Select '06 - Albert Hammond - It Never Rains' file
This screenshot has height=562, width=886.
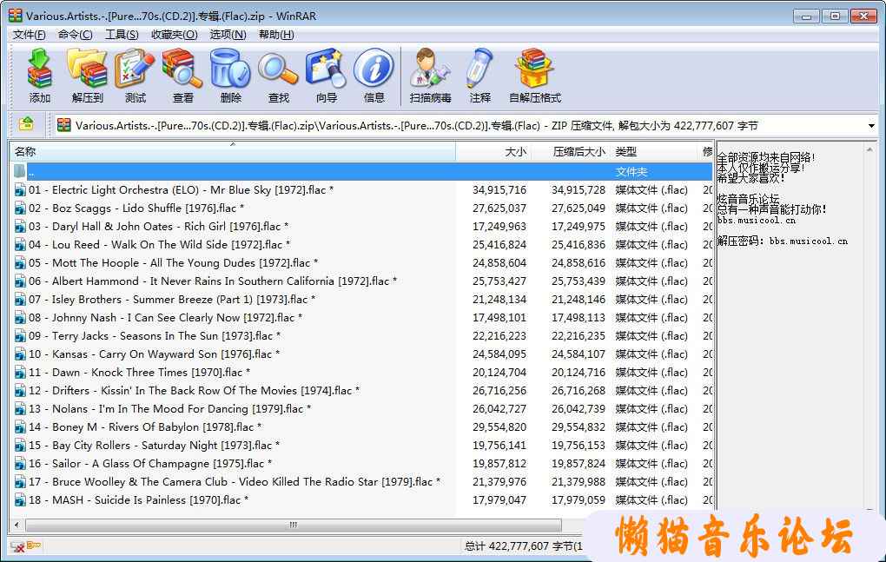(x=213, y=281)
